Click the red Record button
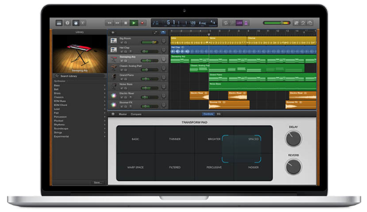Screen dimensions: 367x212 point(142,23)
